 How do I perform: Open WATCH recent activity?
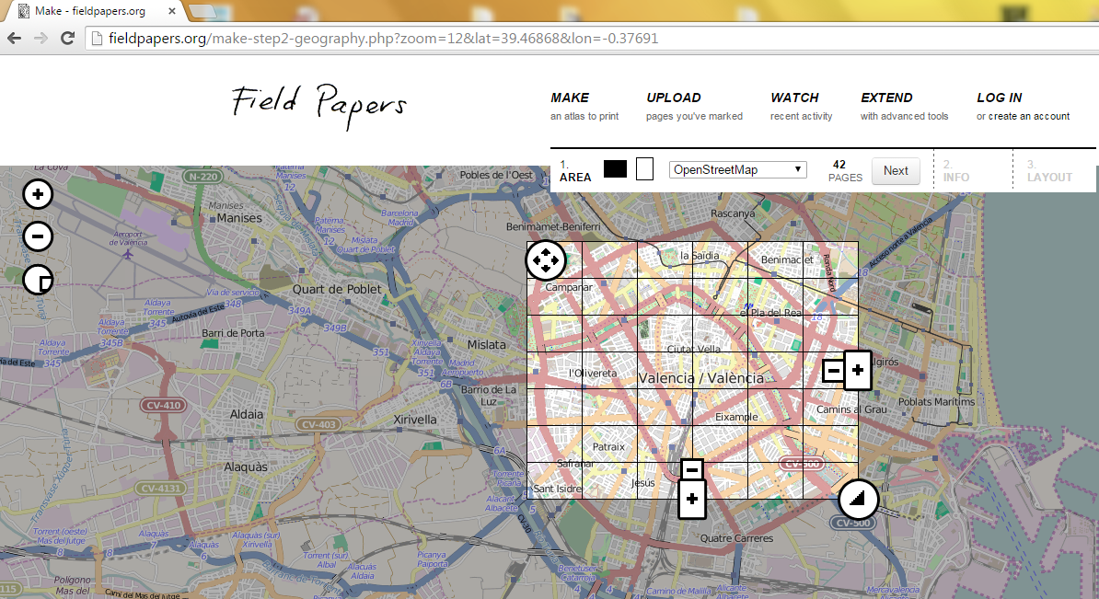click(x=801, y=107)
